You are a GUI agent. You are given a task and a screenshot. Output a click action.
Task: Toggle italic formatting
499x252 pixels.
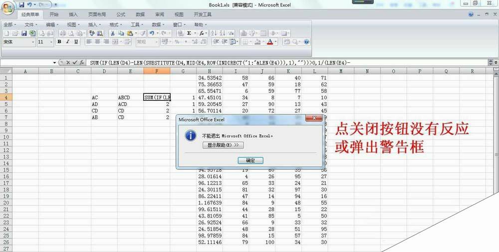coord(67,42)
